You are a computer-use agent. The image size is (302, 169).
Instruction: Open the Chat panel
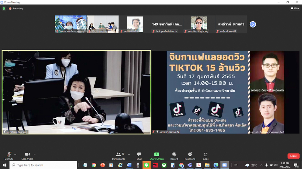139,156
